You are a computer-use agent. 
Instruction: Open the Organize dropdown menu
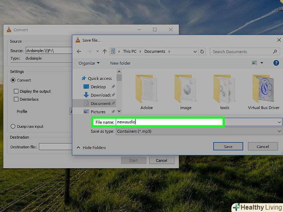point(89,63)
